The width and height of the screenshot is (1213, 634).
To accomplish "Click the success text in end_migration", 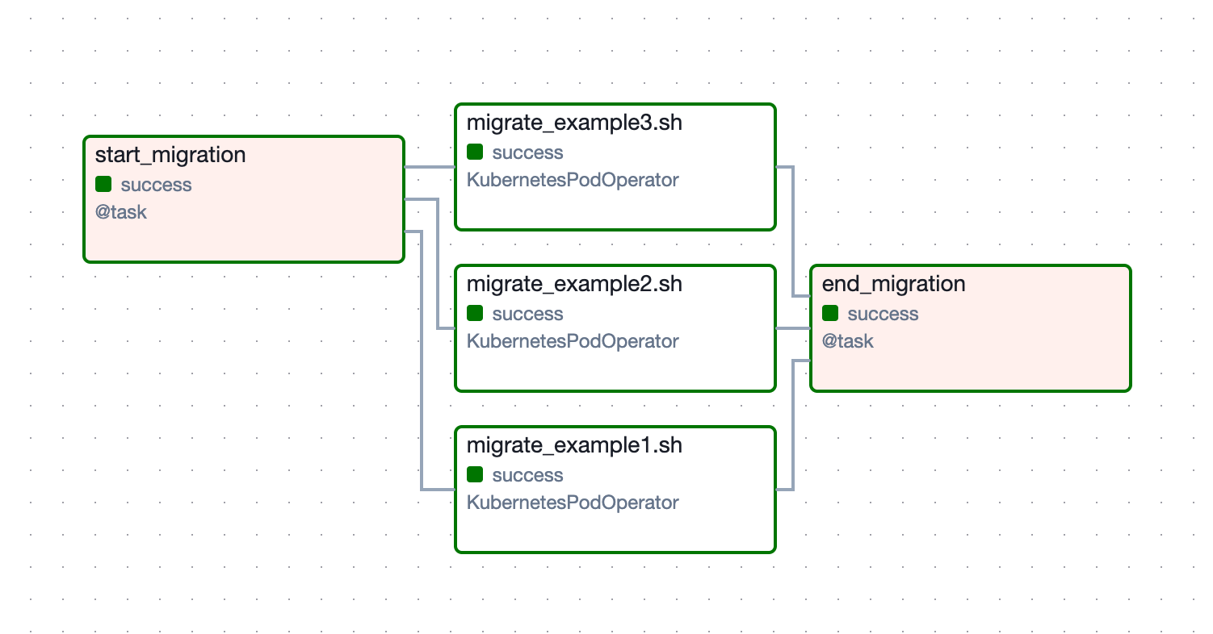I will click(884, 314).
